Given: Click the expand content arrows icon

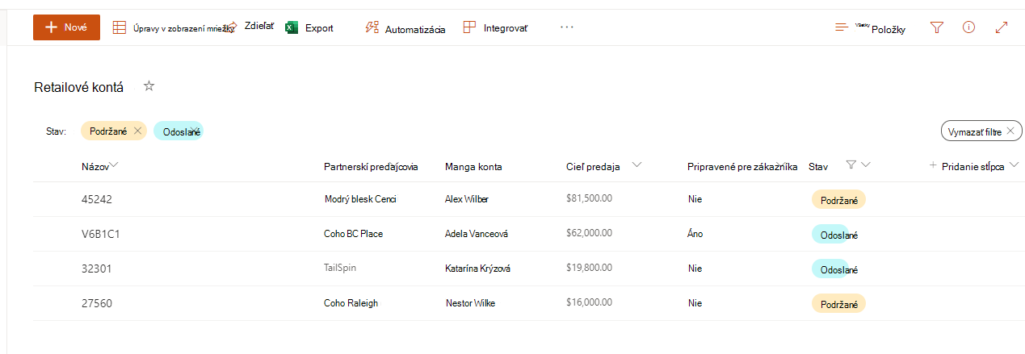Looking at the screenshot, I should 1002,27.
